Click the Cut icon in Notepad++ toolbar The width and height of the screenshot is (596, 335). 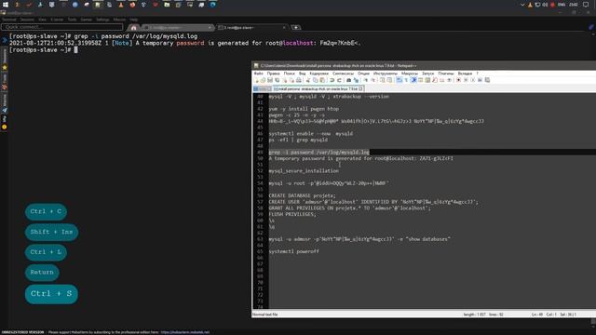(x=308, y=80)
